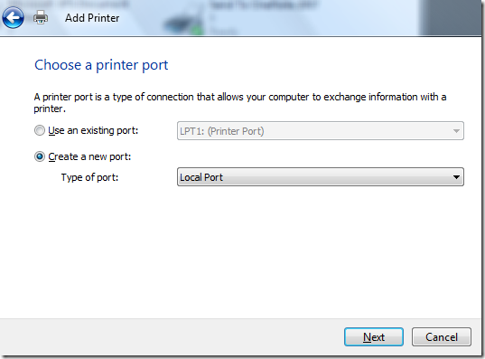Click the gray footer bar left of Next
This screenshot has height=359, width=485.
pyautogui.click(x=170, y=336)
